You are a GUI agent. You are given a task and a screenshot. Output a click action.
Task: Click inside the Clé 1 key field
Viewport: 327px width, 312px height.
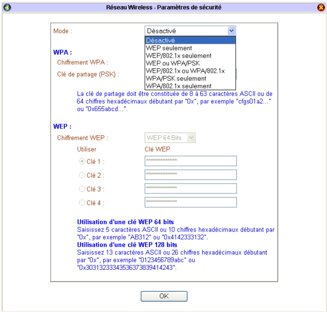[x=191, y=161]
